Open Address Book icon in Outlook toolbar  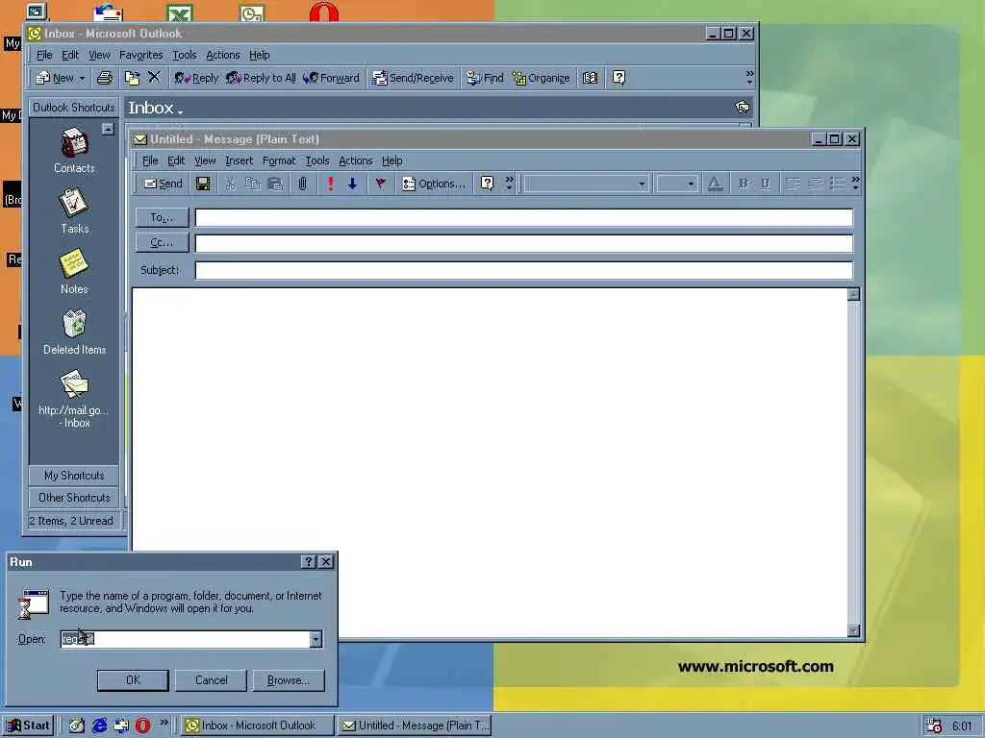coord(590,78)
